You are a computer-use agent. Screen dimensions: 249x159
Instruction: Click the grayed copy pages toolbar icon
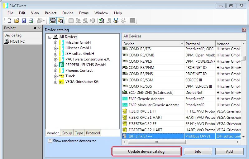40,21
